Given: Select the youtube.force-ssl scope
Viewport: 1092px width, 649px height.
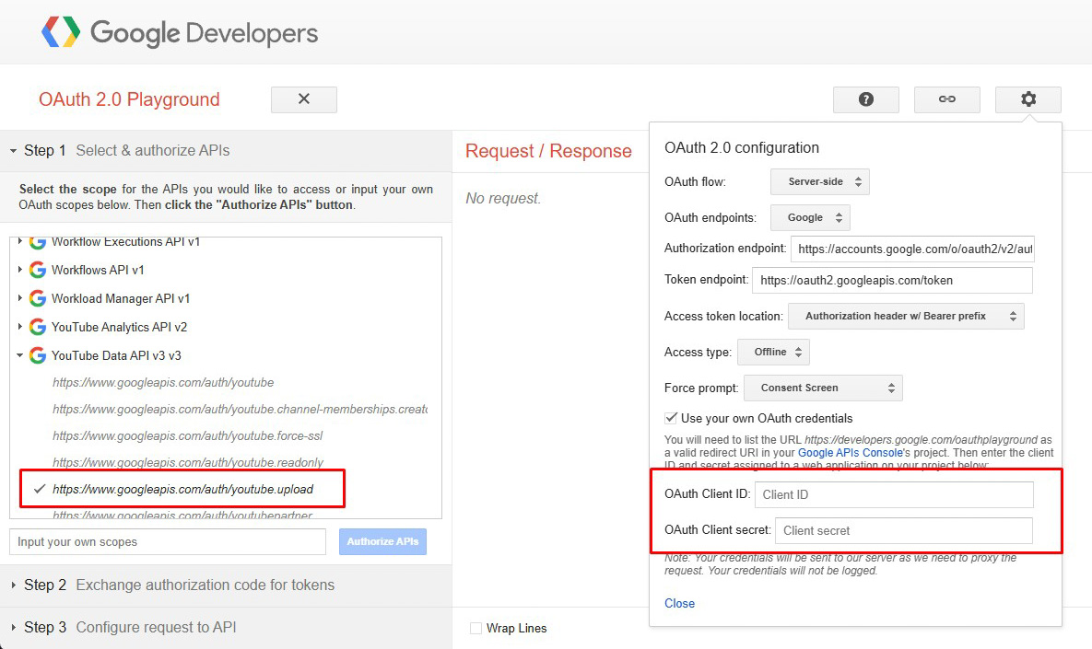Looking at the screenshot, I should (x=187, y=436).
